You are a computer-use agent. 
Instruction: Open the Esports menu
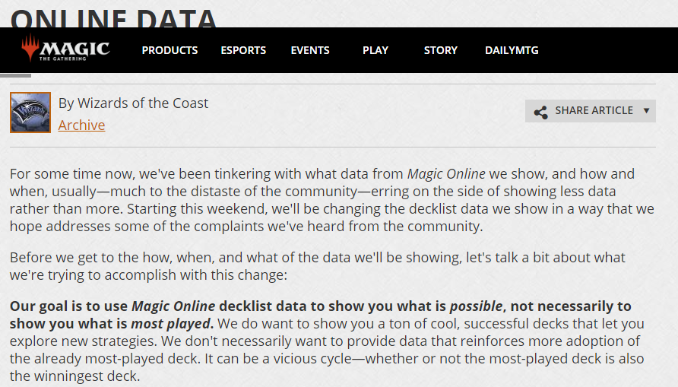[x=243, y=50]
